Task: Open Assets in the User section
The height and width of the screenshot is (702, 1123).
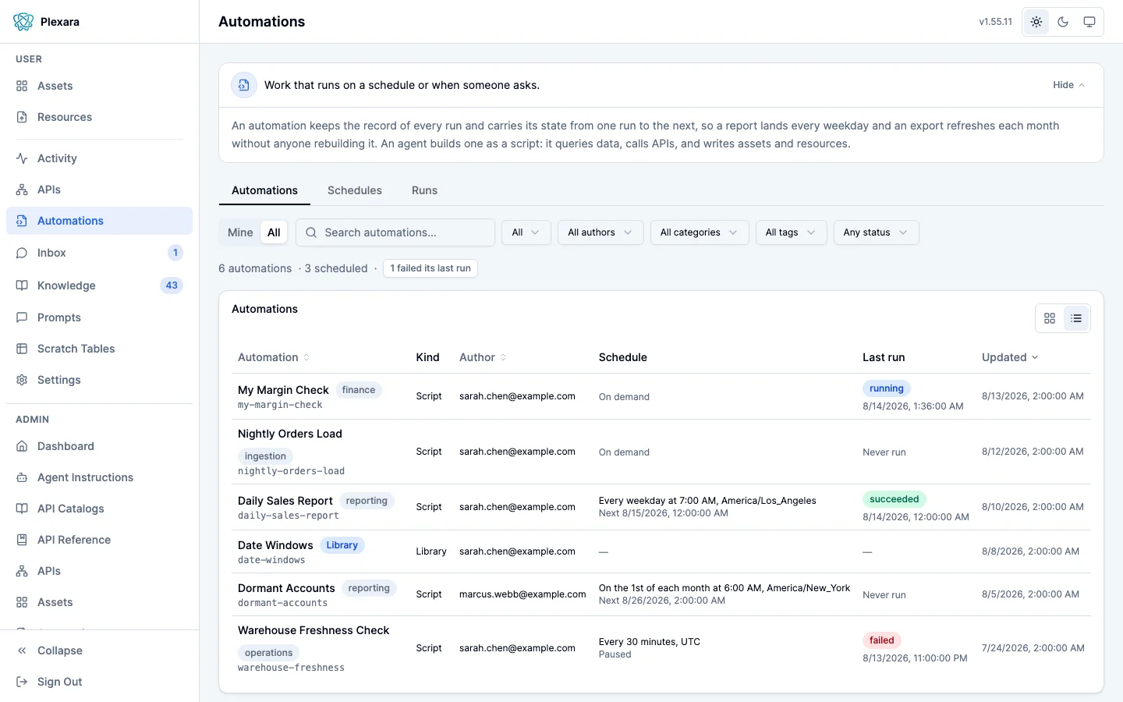Action: pyautogui.click(x=99, y=86)
